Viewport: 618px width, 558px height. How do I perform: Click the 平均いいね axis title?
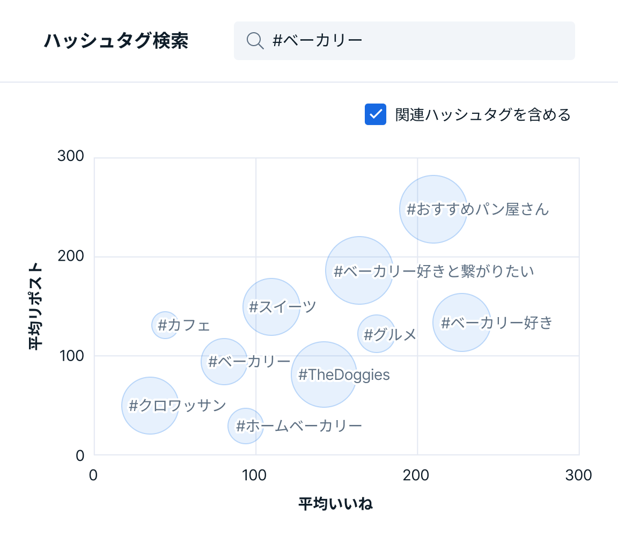(x=335, y=504)
